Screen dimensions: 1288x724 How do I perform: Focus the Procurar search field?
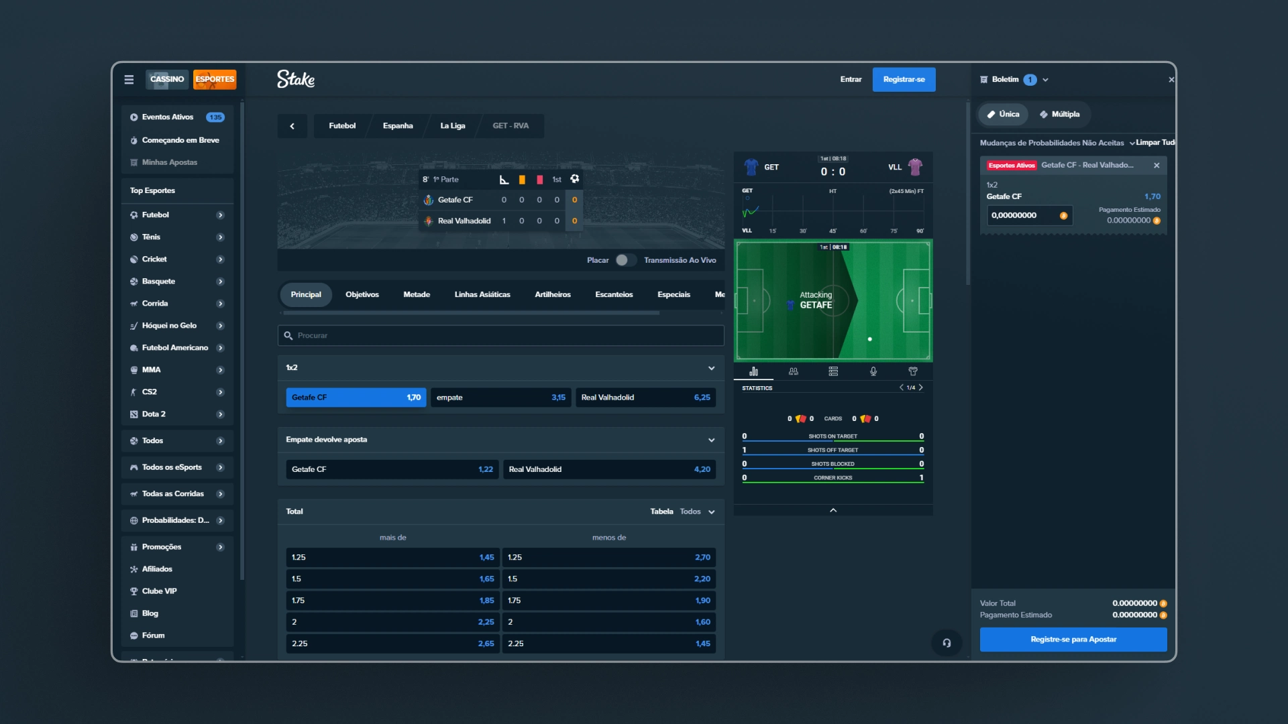501,336
